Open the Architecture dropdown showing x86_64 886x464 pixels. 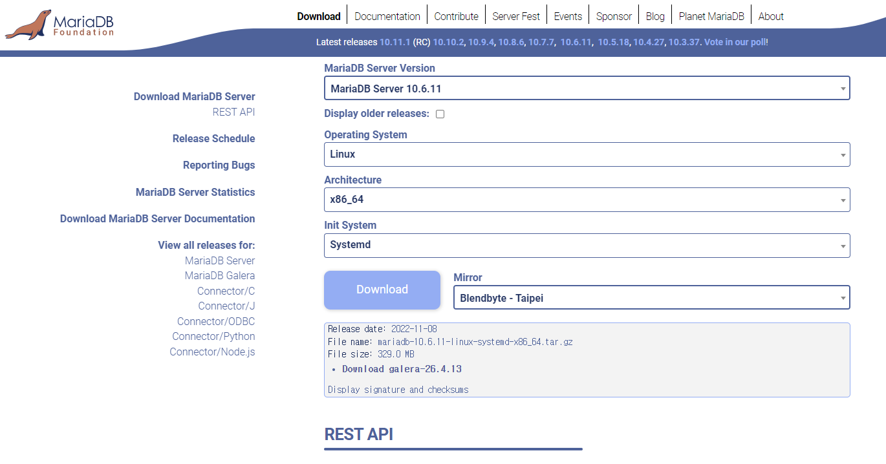click(587, 200)
